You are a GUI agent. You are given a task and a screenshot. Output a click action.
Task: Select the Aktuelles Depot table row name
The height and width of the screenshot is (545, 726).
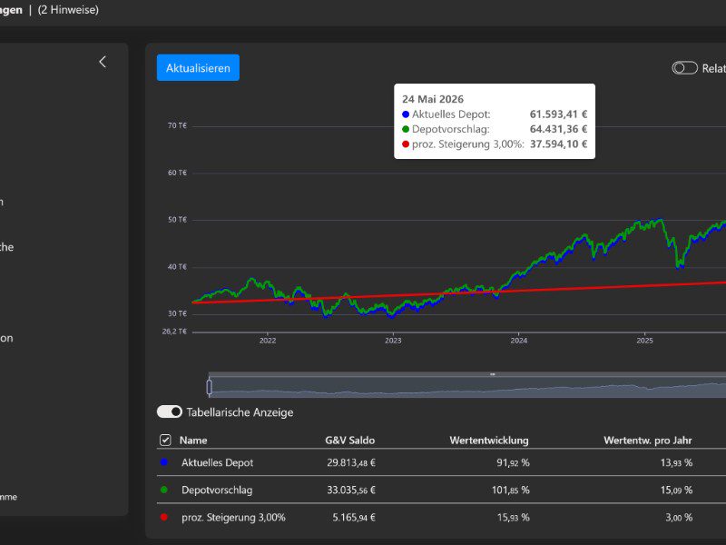[x=217, y=462]
